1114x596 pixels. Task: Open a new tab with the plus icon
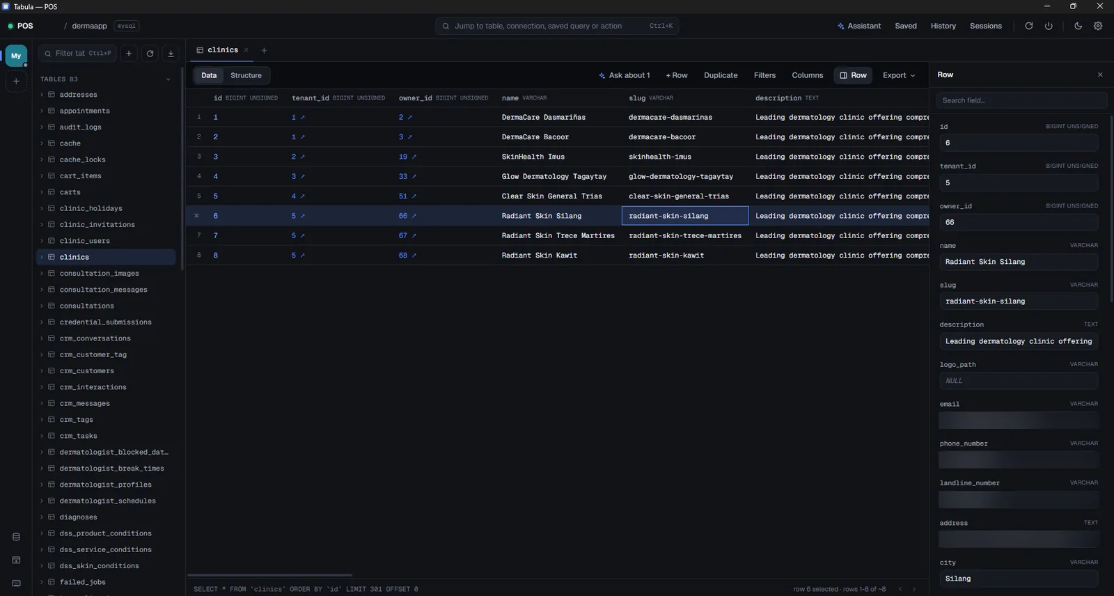264,50
